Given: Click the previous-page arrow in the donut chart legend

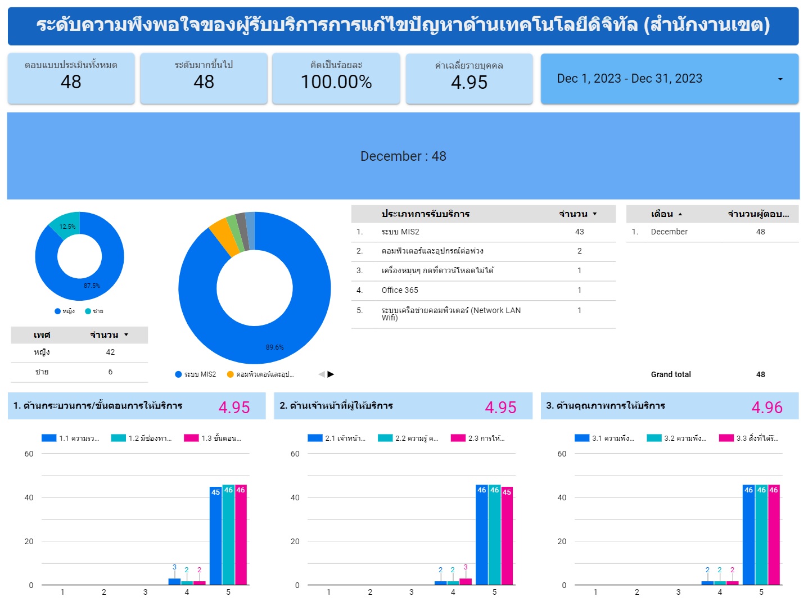Looking at the screenshot, I should tap(321, 374).
